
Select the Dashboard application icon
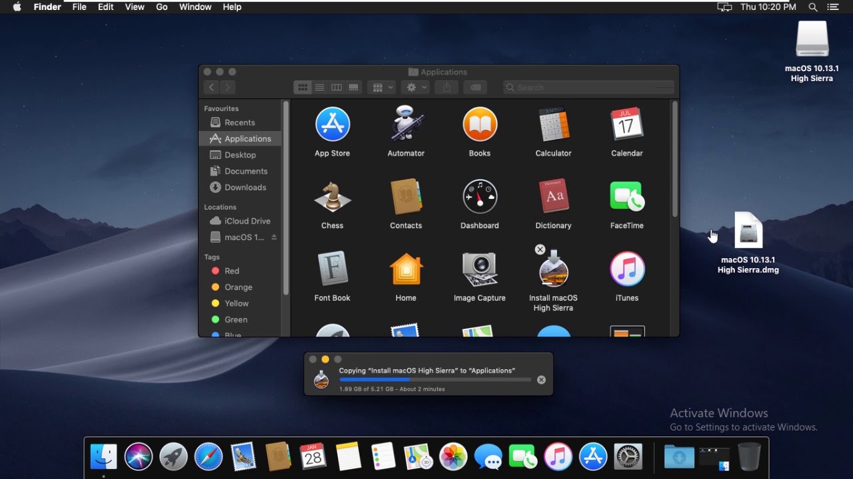click(480, 197)
